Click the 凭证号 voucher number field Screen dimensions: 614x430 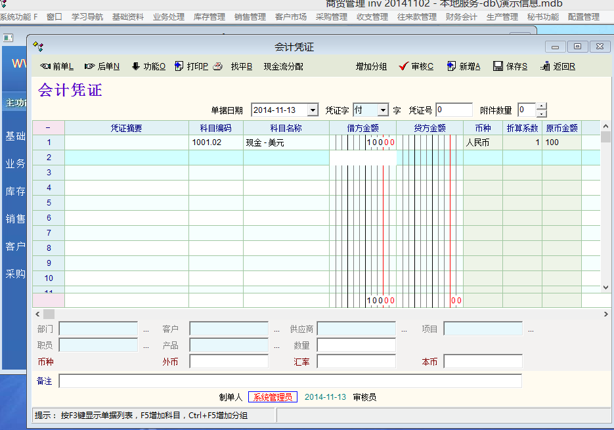454,110
